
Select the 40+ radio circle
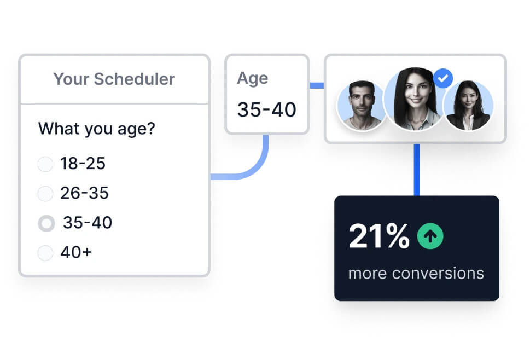click(45, 253)
